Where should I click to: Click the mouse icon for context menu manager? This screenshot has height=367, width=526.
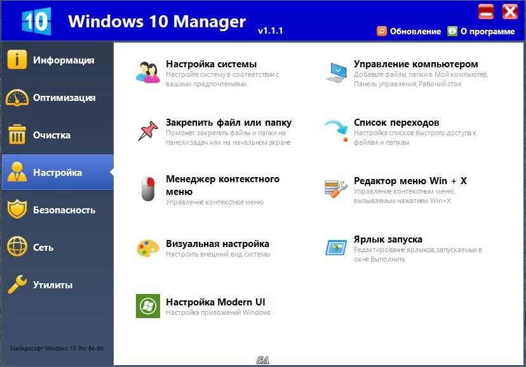(x=148, y=189)
